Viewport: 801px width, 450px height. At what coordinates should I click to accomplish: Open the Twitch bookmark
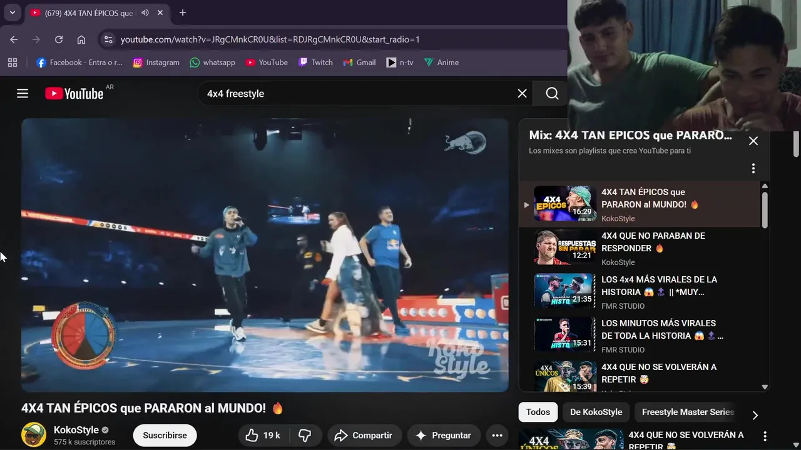click(316, 62)
